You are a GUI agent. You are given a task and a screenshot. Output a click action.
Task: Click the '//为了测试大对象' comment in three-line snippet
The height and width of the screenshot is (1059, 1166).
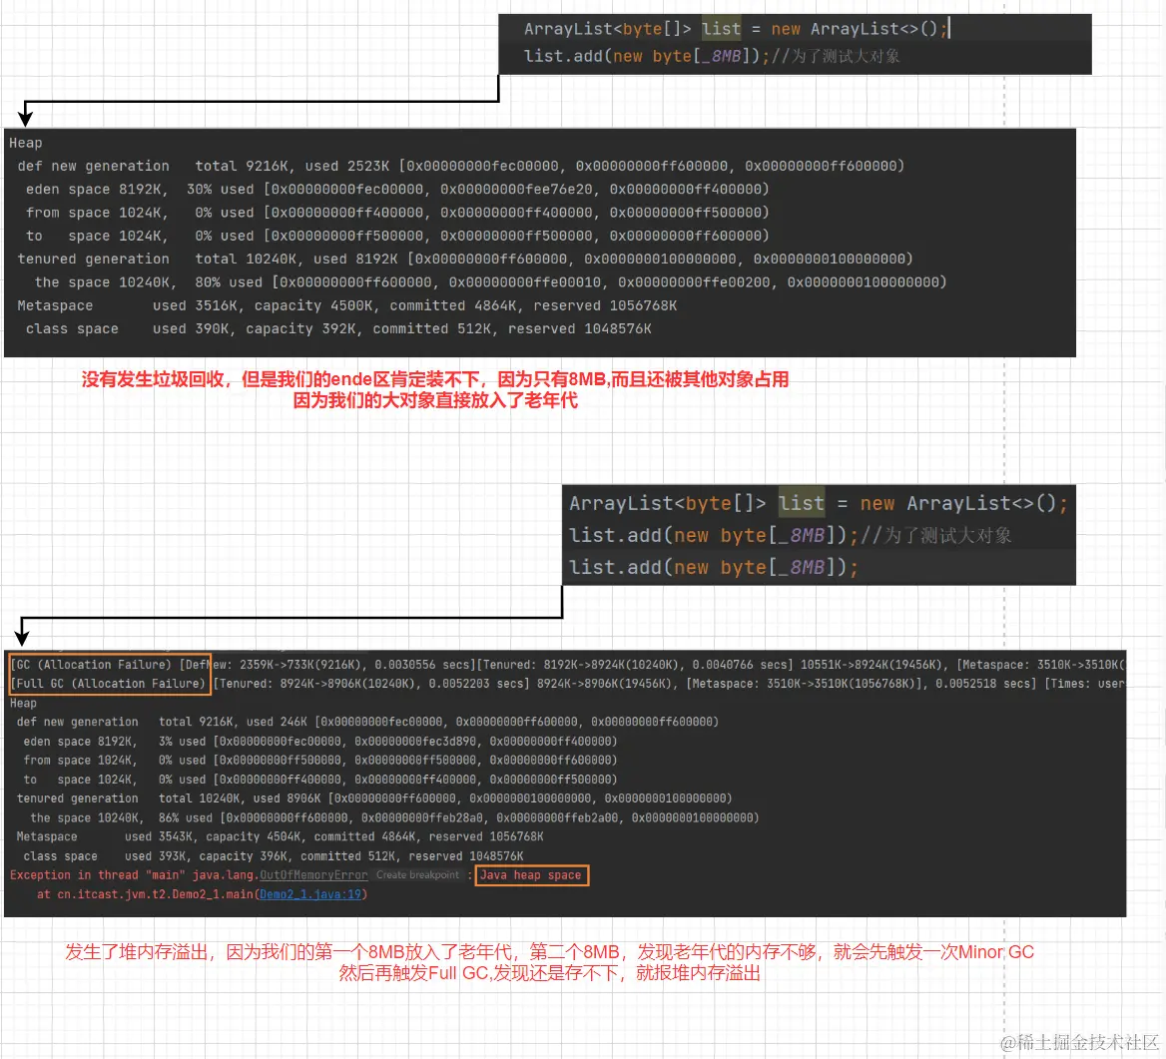pos(936,535)
